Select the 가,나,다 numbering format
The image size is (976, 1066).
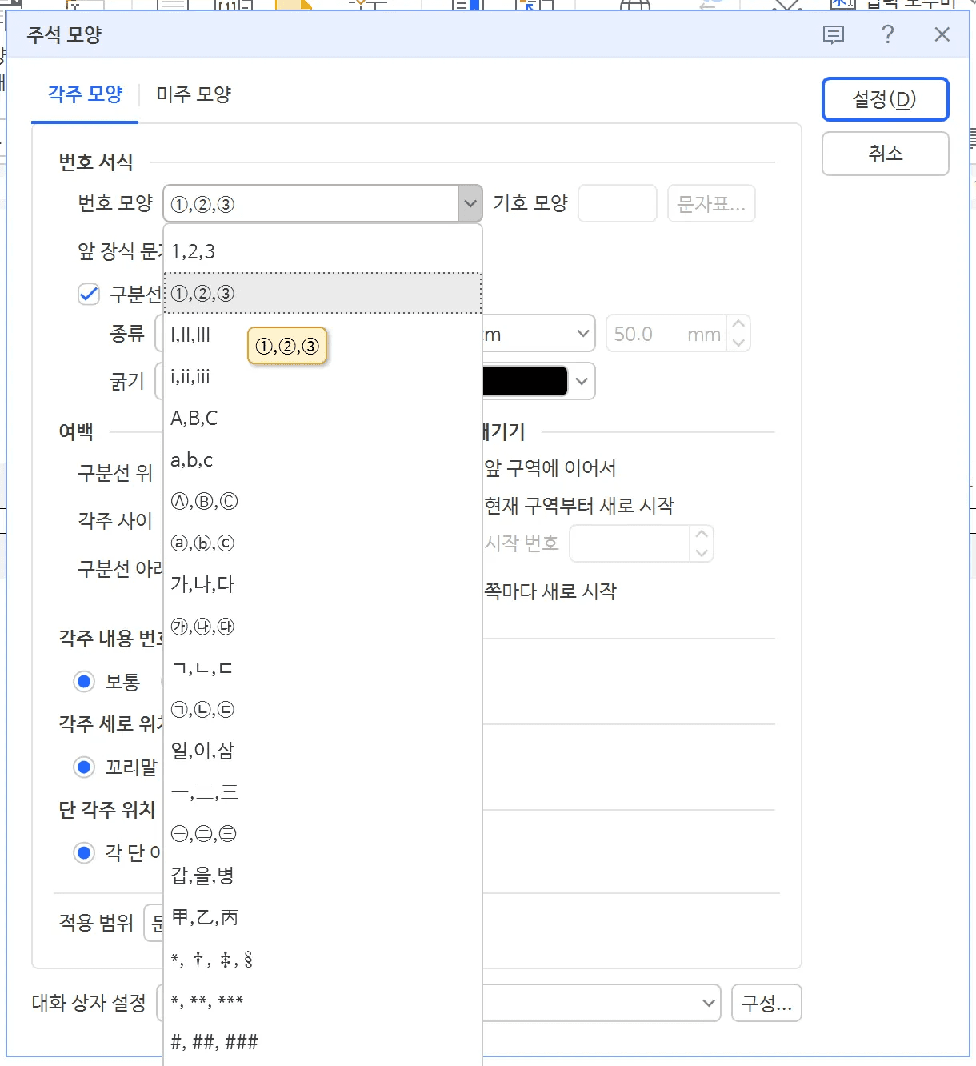(202, 584)
